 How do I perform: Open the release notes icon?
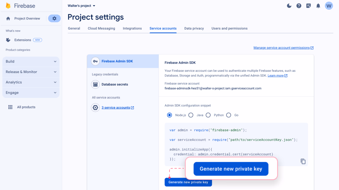(309, 6)
